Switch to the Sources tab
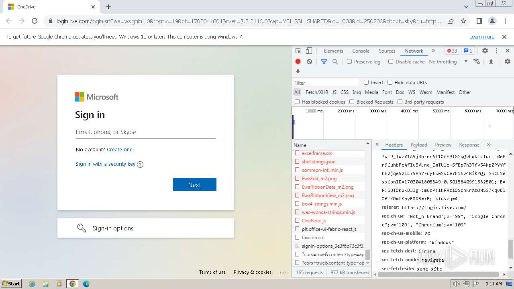This screenshot has height=289, width=514. tap(387, 51)
